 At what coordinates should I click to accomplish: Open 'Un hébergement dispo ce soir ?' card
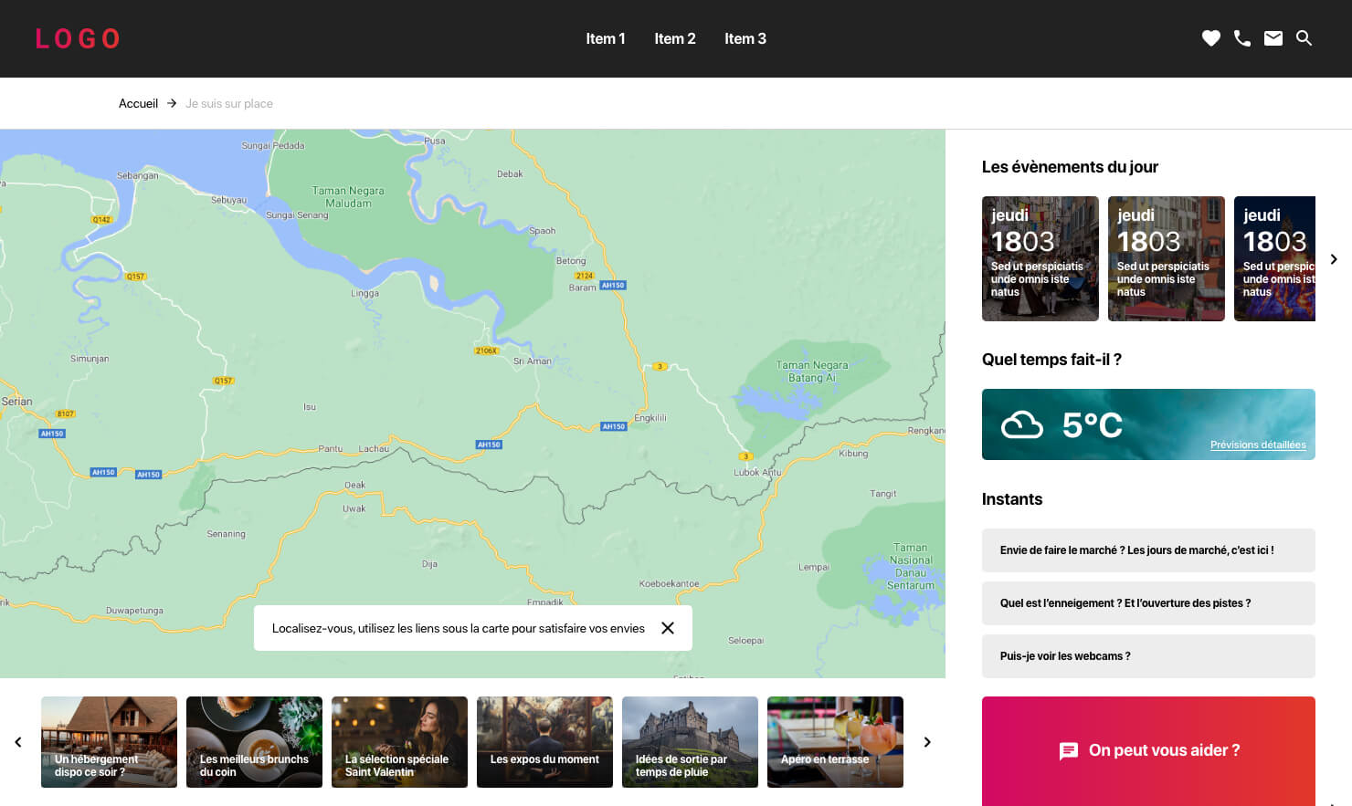click(x=109, y=742)
